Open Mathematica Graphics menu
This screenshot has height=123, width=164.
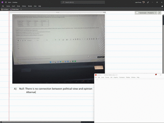116,78
